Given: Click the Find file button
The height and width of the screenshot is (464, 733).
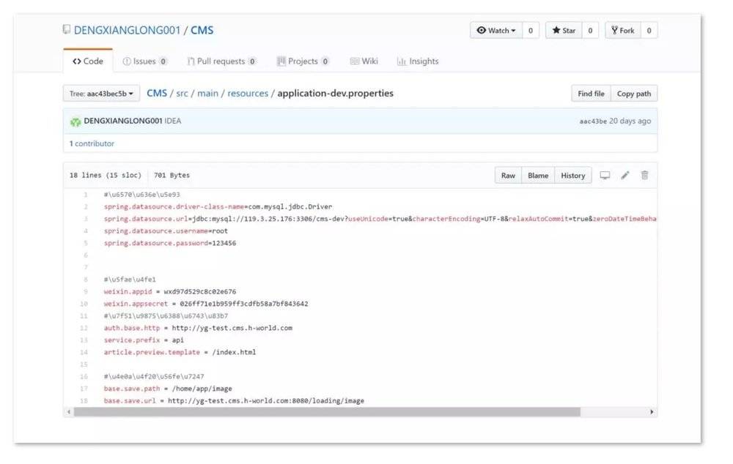Looking at the screenshot, I should [591, 94].
